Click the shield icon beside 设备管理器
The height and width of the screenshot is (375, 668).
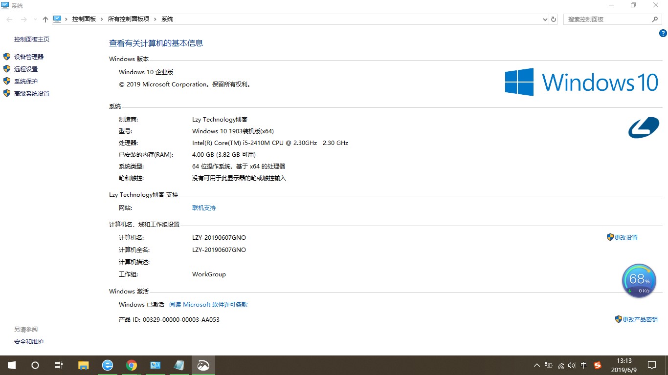(x=7, y=57)
